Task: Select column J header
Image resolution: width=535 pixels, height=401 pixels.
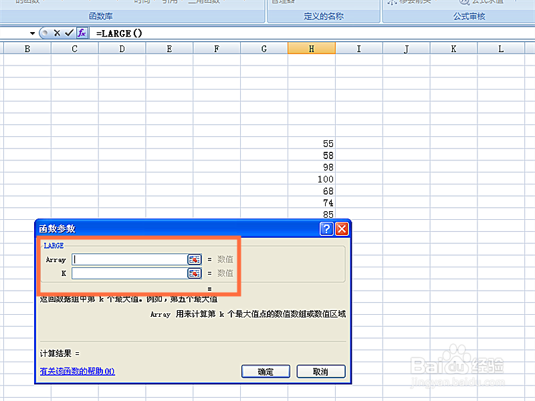Action: [407, 49]
